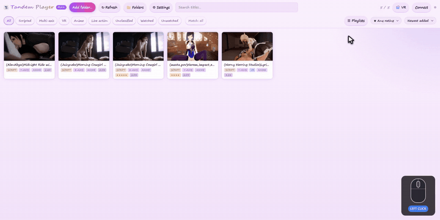The height and width of the screenshot is (220, 440).
Task: Toggle the Watched filter chip
Action: (147, 21)
